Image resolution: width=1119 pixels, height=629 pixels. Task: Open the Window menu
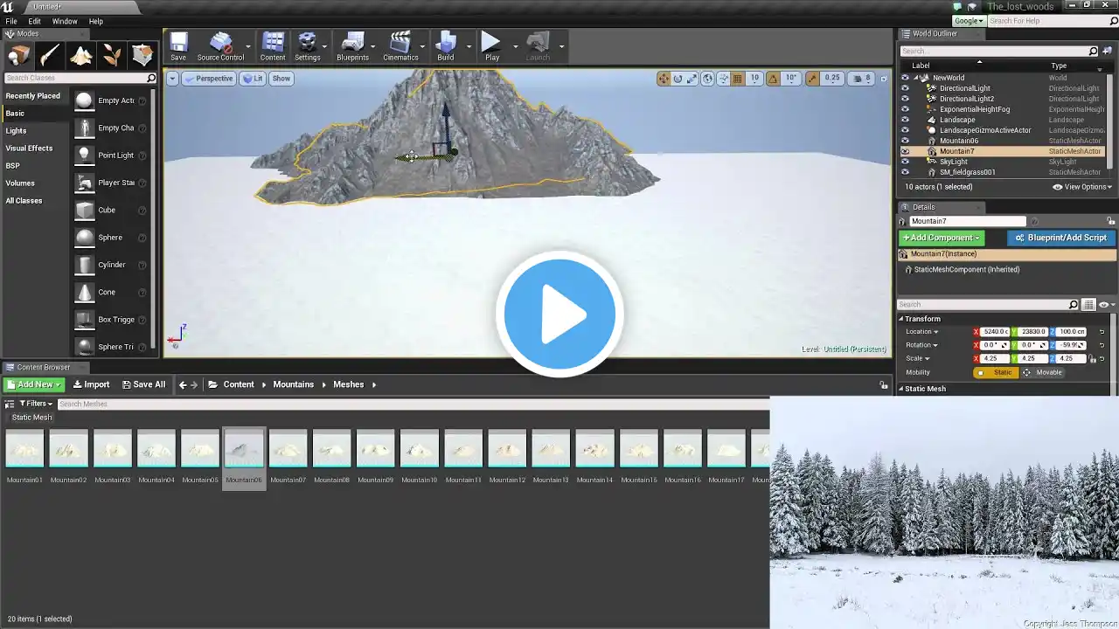click(x=65, y=21)
